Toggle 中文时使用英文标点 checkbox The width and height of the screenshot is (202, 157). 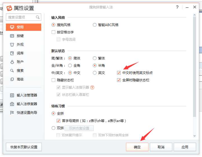[119, 73]
